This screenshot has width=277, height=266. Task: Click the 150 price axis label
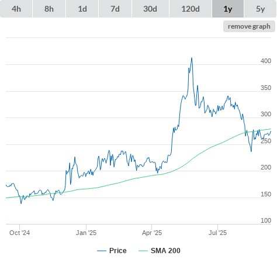click(266, 194)
